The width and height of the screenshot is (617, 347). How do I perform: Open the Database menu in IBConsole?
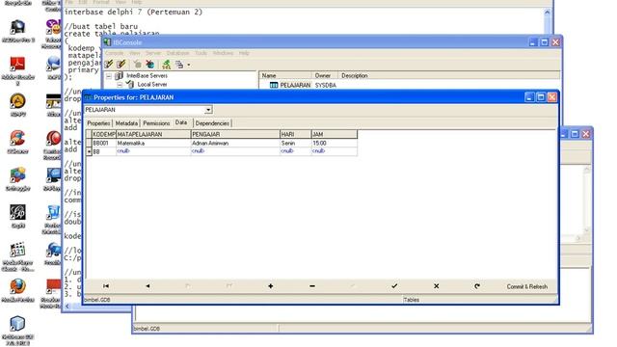[x=177, y=53]
